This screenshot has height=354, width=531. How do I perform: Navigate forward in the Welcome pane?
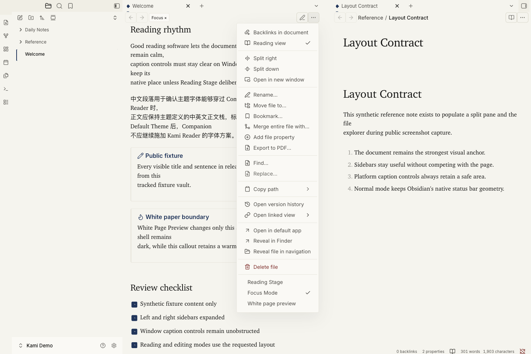pos(142,18)
